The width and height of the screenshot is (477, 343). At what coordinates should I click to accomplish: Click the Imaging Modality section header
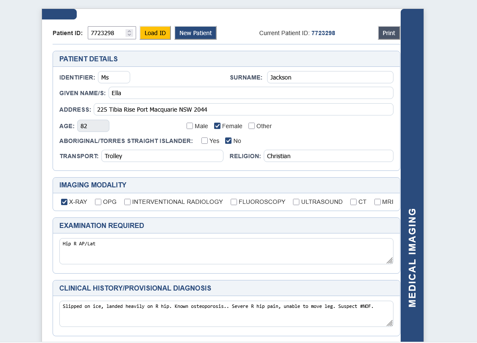pos(226,185)
